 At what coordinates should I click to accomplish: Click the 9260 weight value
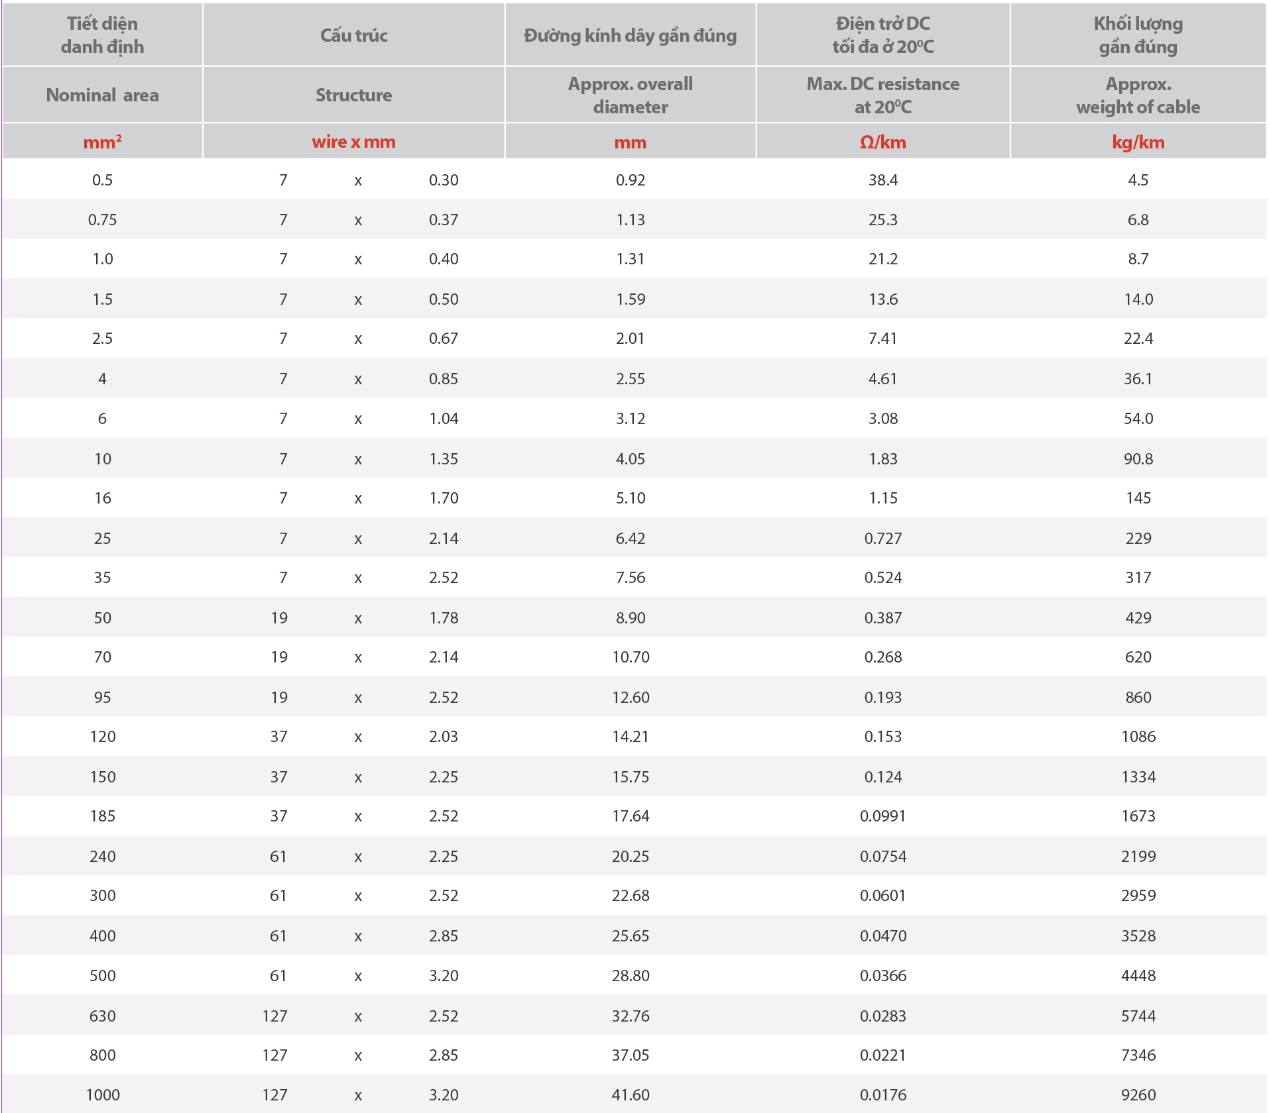tap(1138, 1095)
